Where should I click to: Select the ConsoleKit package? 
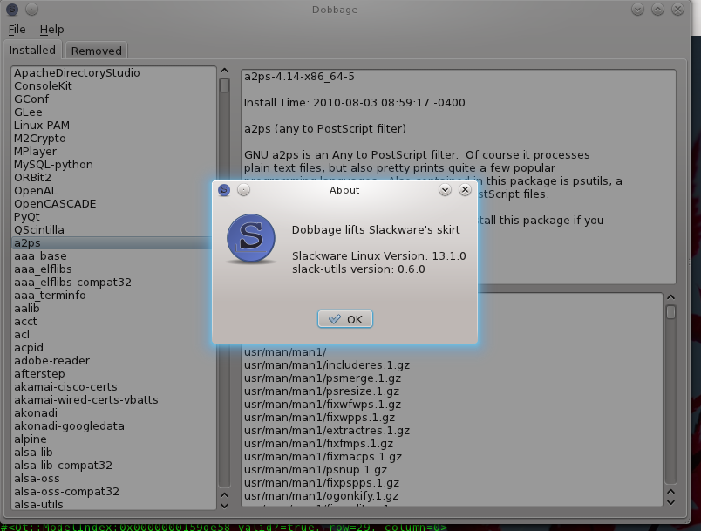click(113, 85)
